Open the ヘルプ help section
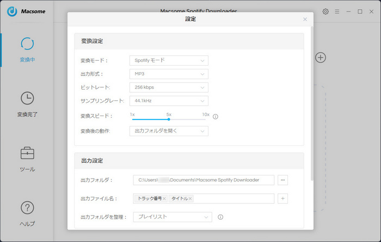This screenshot has width=381, height=242. click(27, 214)
